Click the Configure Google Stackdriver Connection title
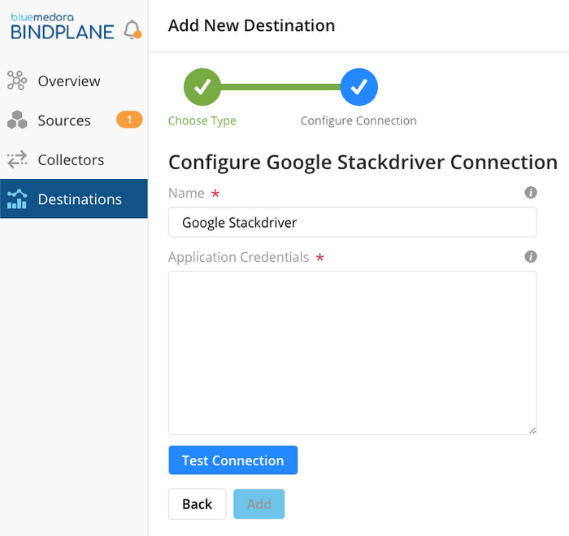This screenshot has height=536, width=569. coord(363,163)
